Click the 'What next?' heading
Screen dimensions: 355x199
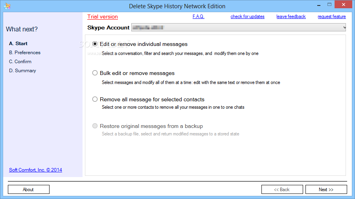tap(22, 29)
